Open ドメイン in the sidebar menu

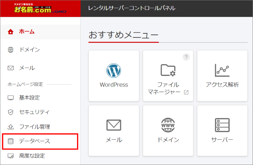click(29, 49)
